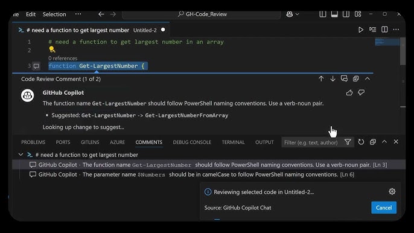This screenshot has width=414, height=233.
Task: Click the lightbulb code action icon
Action: [52, 49]
